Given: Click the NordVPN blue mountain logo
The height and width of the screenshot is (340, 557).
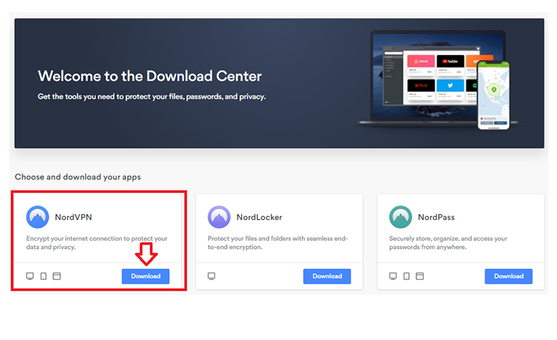Looking at the screenshot, I should click(x=38, y=217).
